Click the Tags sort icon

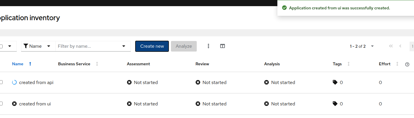348,64
